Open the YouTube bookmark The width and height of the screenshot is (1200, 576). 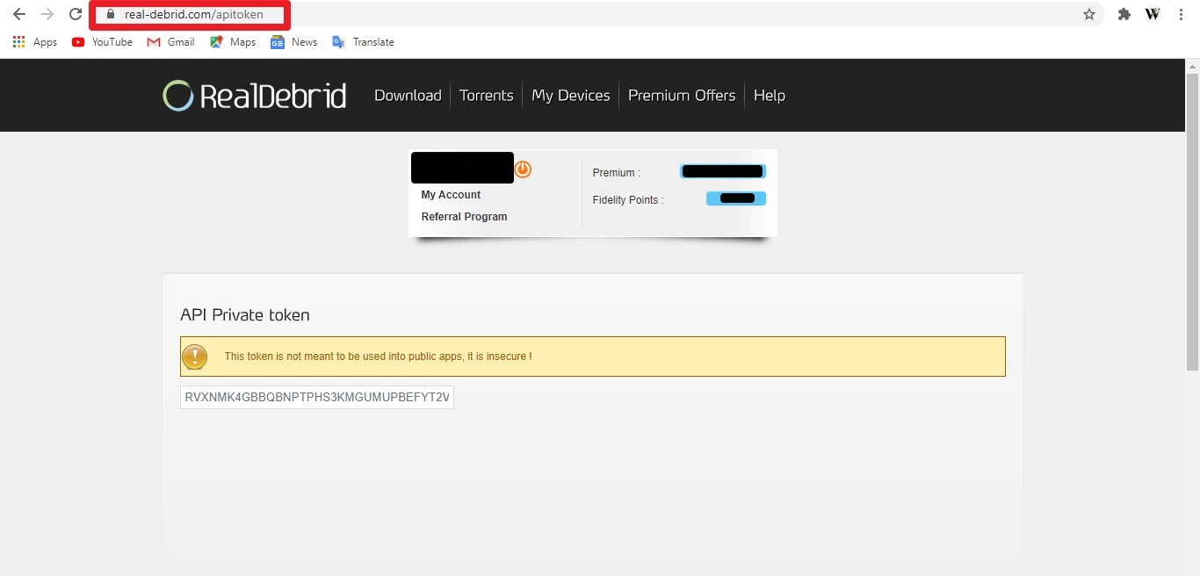[x=102, y=42]
